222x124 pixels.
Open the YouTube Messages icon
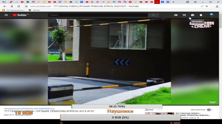(193, 15)
